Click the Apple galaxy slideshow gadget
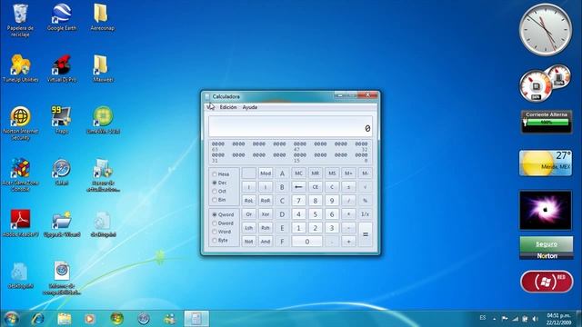Screen dimensions: 582x327 (x=546, y=210)
